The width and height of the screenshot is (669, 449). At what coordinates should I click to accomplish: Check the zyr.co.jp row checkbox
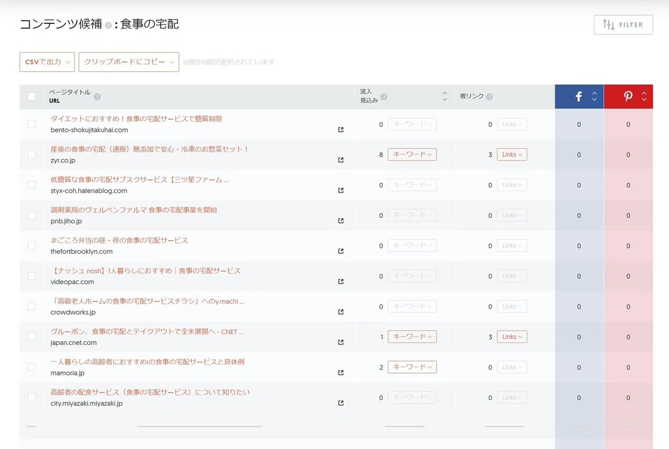(32, 154)
